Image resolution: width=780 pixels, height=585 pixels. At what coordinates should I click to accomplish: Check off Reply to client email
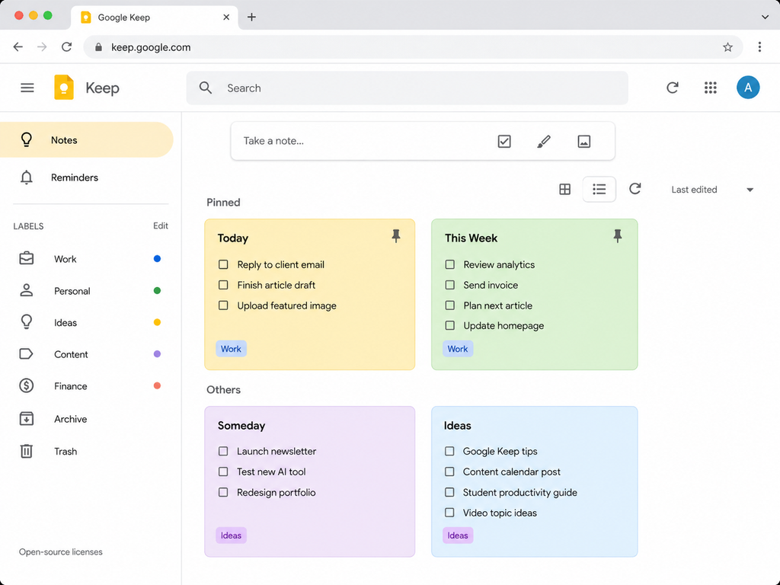tap(223, 264)
